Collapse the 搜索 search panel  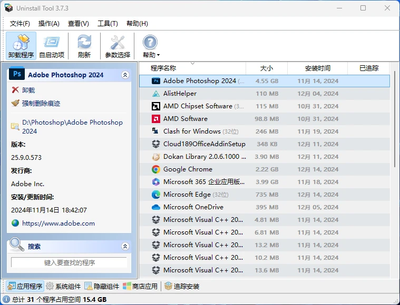(x=125, y=246)
